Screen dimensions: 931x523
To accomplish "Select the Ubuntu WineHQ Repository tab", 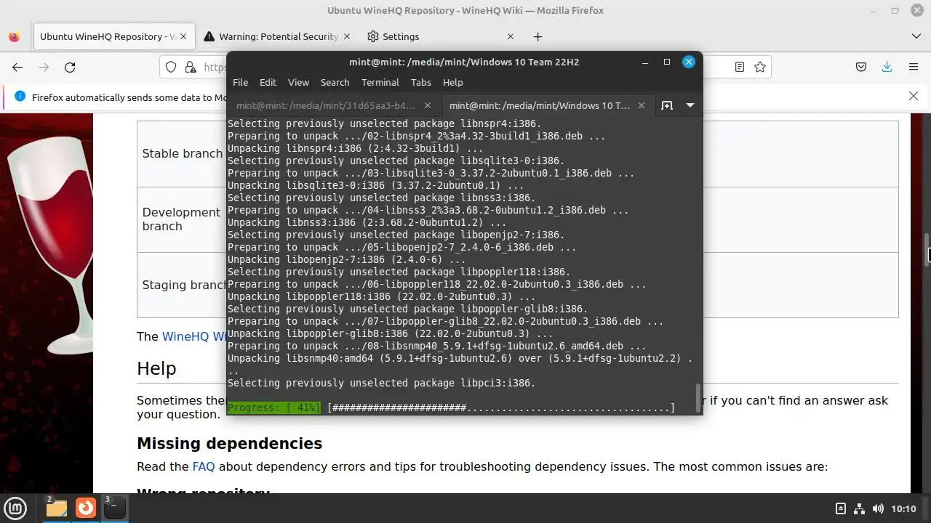I will pos(113,36).
